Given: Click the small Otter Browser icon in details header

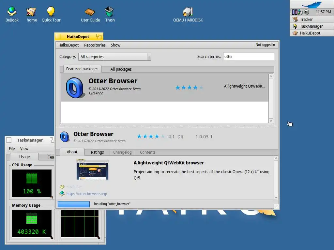Looking at the screenshot, I should (x=65, y=137).
